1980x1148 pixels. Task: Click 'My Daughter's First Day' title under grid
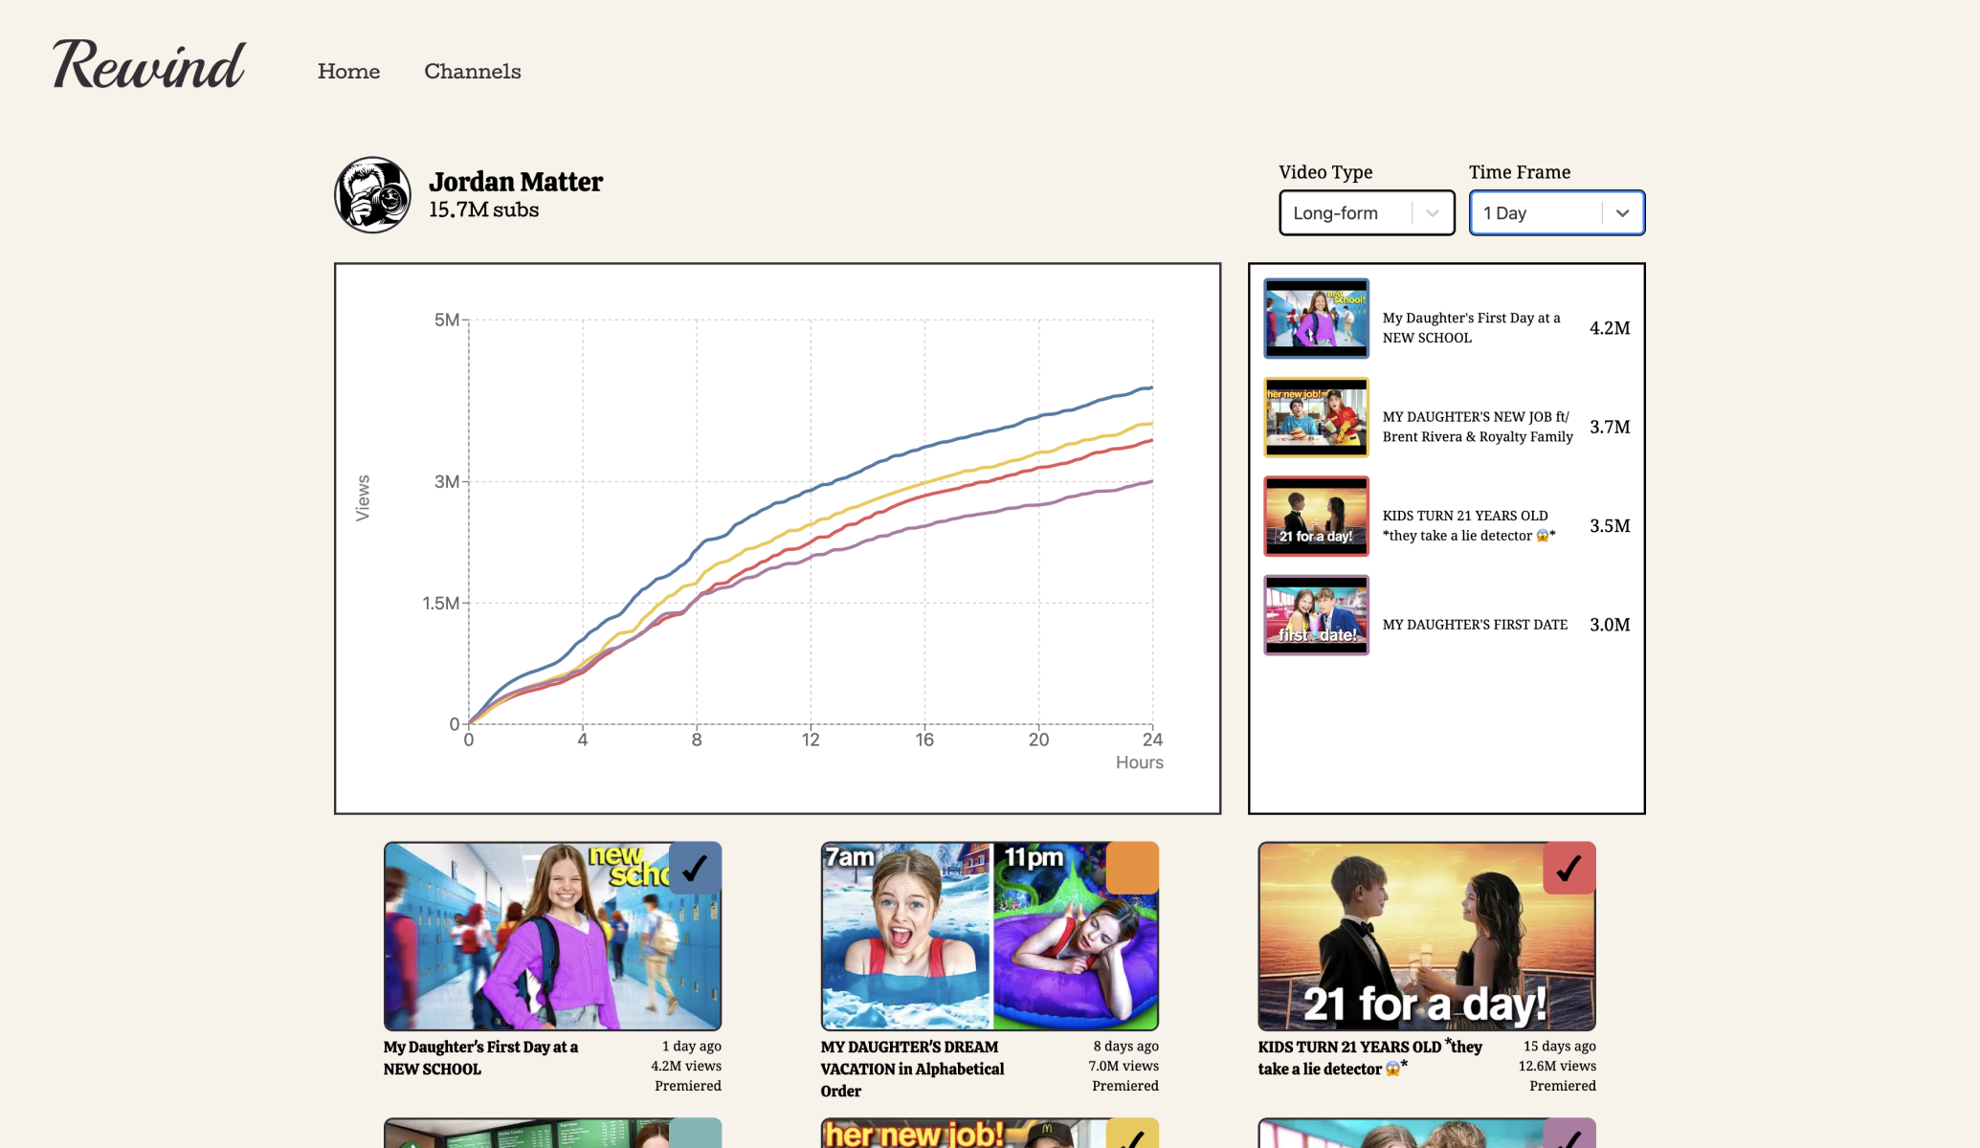480,1058
